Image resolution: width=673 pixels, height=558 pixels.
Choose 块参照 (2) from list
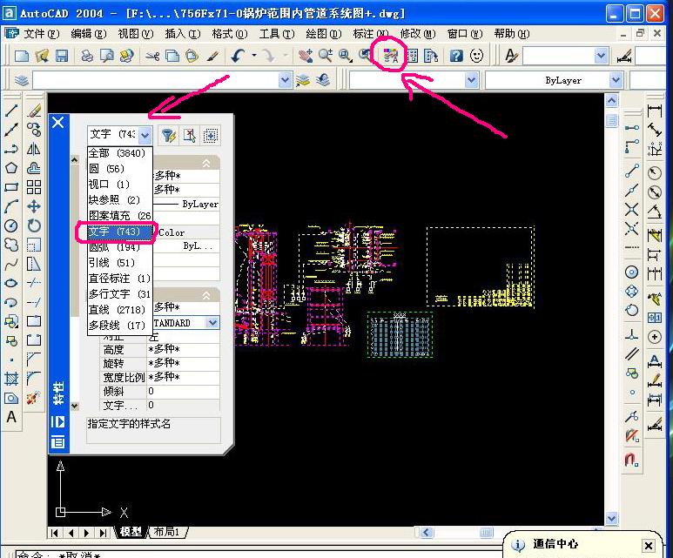coord(120,200)
